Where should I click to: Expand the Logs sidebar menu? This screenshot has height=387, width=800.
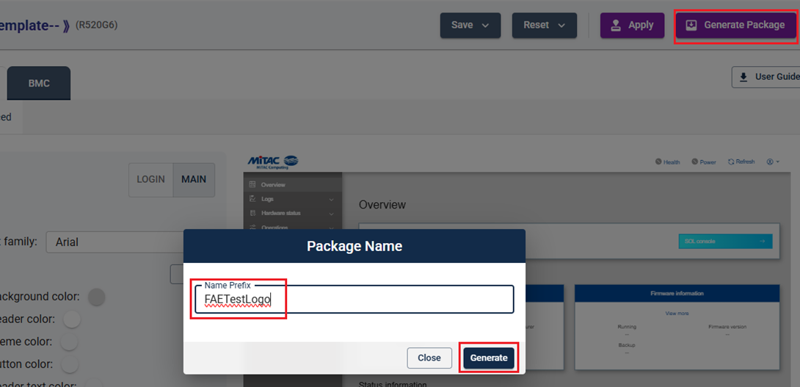(x=292, y=199)
